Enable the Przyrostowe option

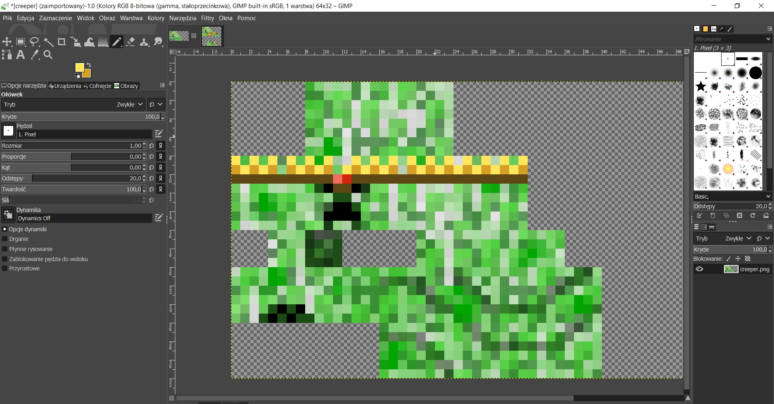(x=5, y=268)
